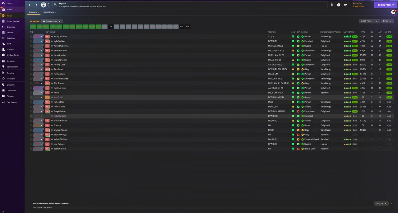Open the Dynamics sidebar icon

(x=3, y=27)
